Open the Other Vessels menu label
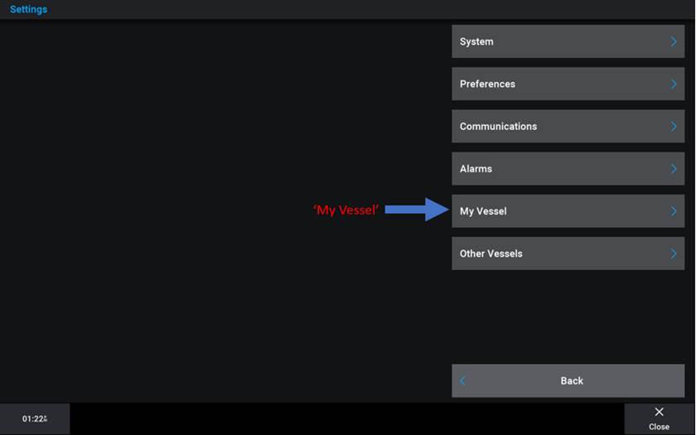Viewport: 696px width, 435px height. [491, 254]
